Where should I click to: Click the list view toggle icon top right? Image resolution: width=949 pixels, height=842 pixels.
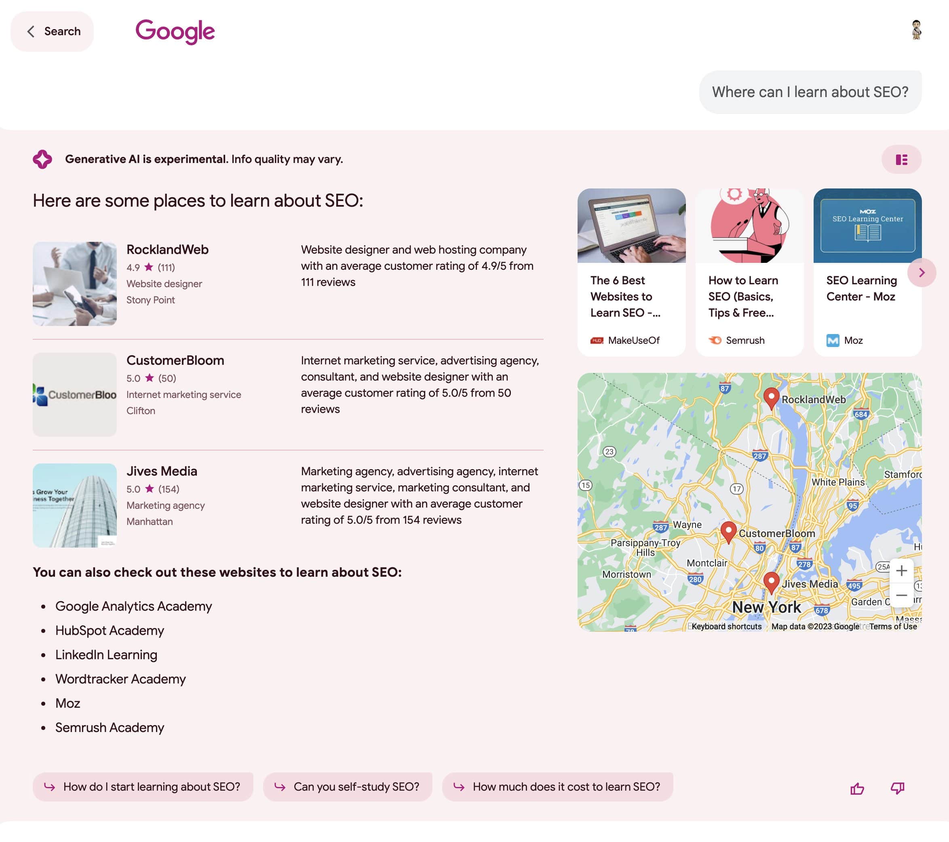(901, 159)
